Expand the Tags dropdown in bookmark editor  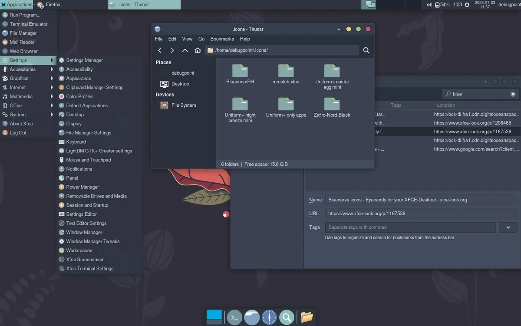[x=508, y=227]
